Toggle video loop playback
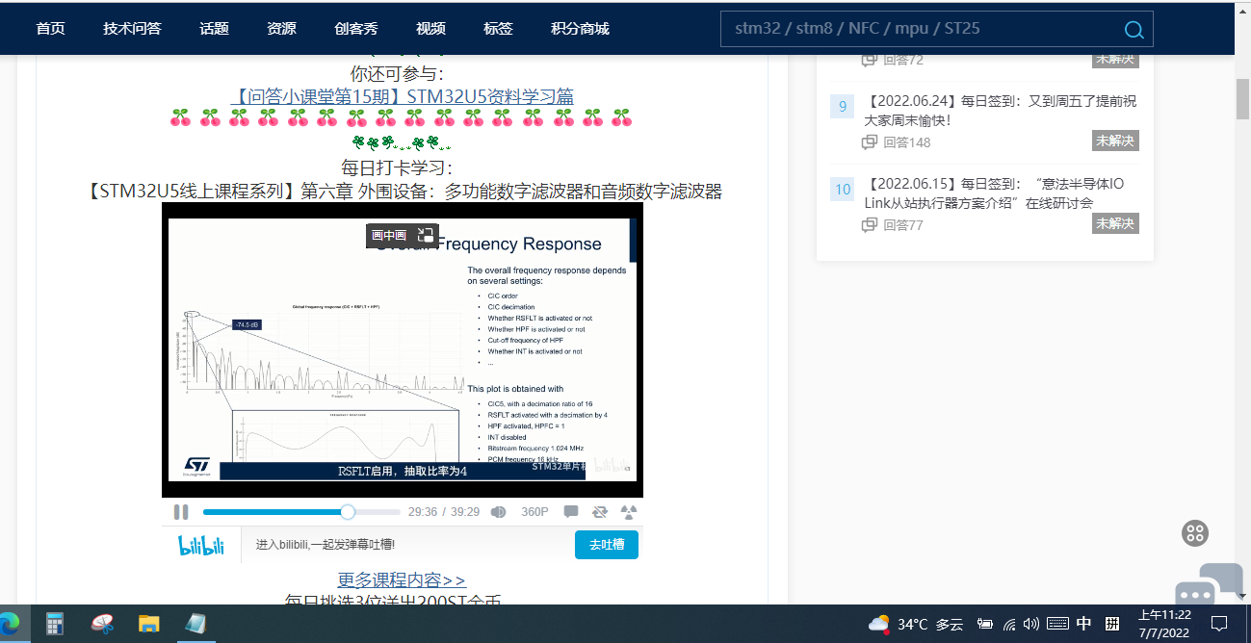Image resolution: width=1251 pixels, height=643 pixels. pyautogui.click(x=600, y=512)
